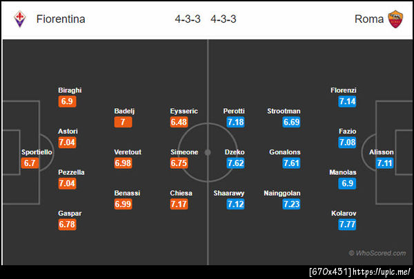Select the Roma team name
Image resolution: width=414 pixels, height=279 pixels.
(369, 19)
